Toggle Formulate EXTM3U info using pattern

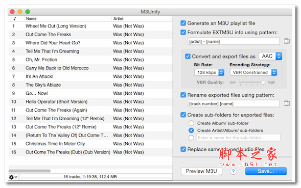183,32
